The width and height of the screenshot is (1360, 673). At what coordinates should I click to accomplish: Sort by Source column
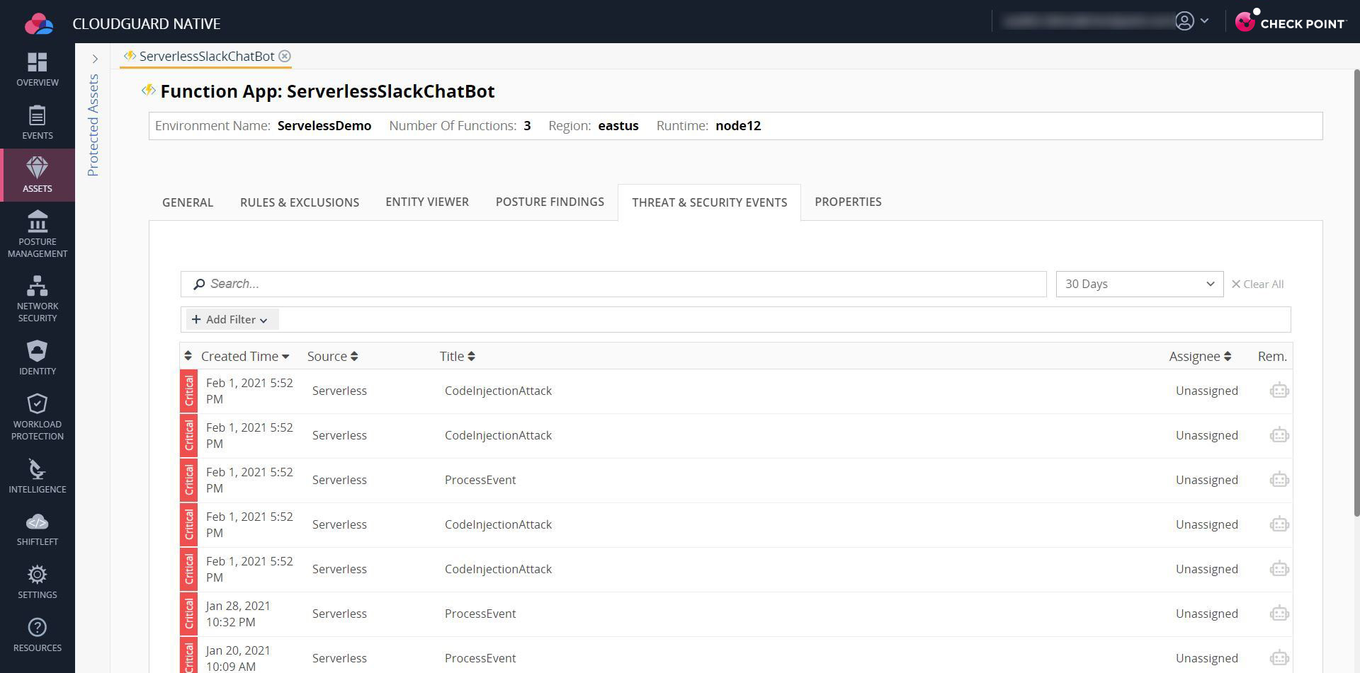point(332,356)
